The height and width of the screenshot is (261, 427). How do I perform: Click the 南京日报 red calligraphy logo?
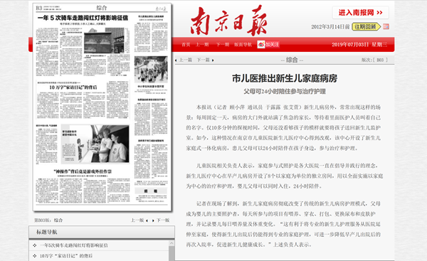coord(228,21)
